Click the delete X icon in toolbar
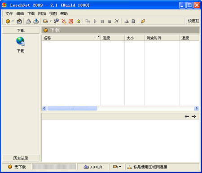Screen dimensions: 202x173 [x=117, y=21]
